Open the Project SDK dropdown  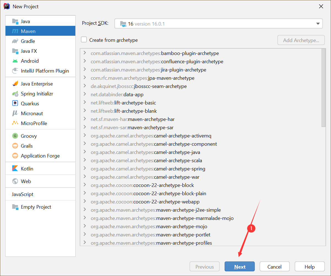[x=219, y=24]
